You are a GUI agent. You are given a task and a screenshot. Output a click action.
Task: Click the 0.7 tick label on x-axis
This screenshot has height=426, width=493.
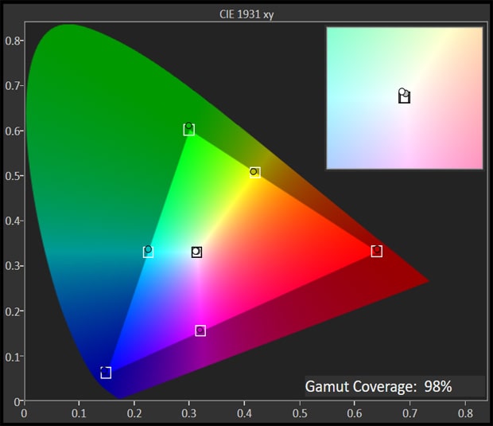(x=411, y=414)
